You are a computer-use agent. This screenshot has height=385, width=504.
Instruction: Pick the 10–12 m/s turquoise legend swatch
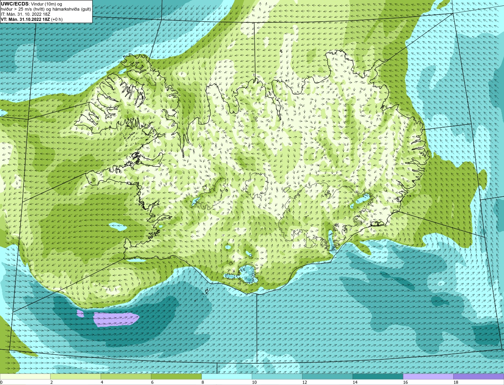pos(277,377)
